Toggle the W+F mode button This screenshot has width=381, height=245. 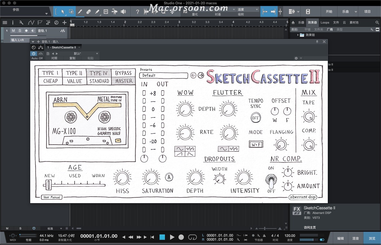coord(256,144)
